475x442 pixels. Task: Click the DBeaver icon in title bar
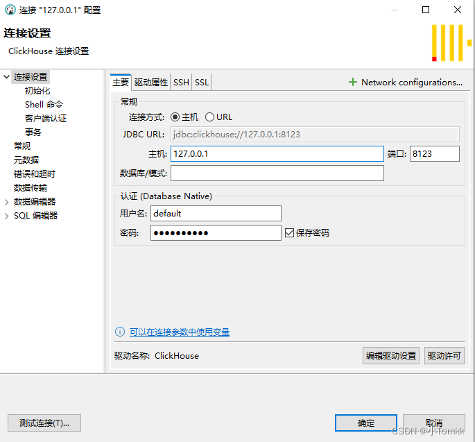coord(10,10)
